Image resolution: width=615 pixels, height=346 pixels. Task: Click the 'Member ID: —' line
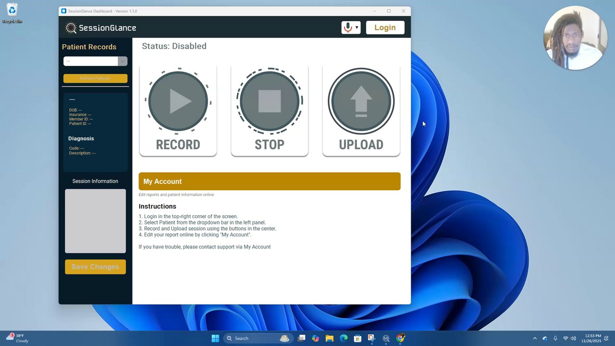pos(81,119)
